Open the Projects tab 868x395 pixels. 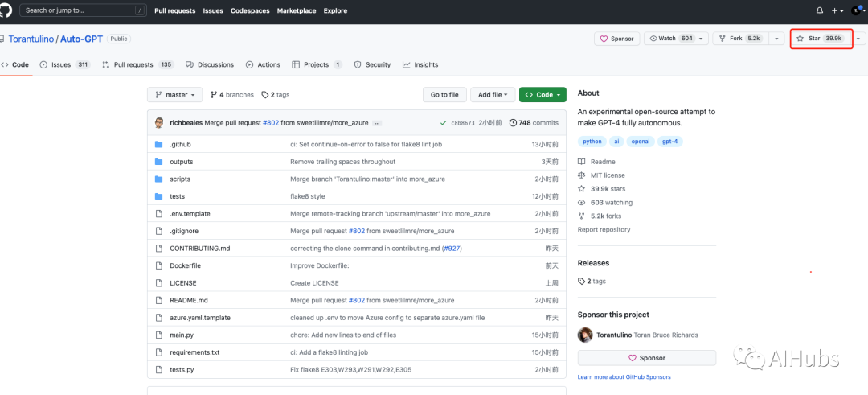pos(317,65)
